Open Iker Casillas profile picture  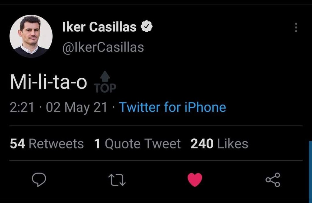tap(31, 36)
